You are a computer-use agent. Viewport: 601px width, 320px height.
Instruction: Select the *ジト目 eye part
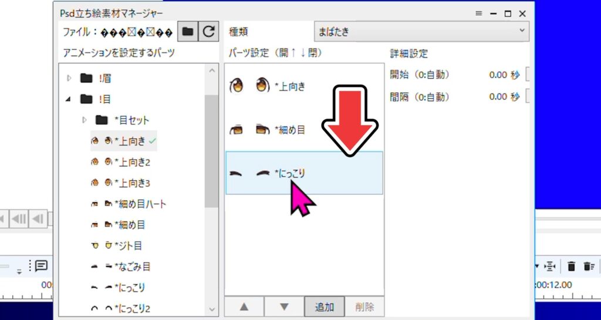click(x=128, y=245)
